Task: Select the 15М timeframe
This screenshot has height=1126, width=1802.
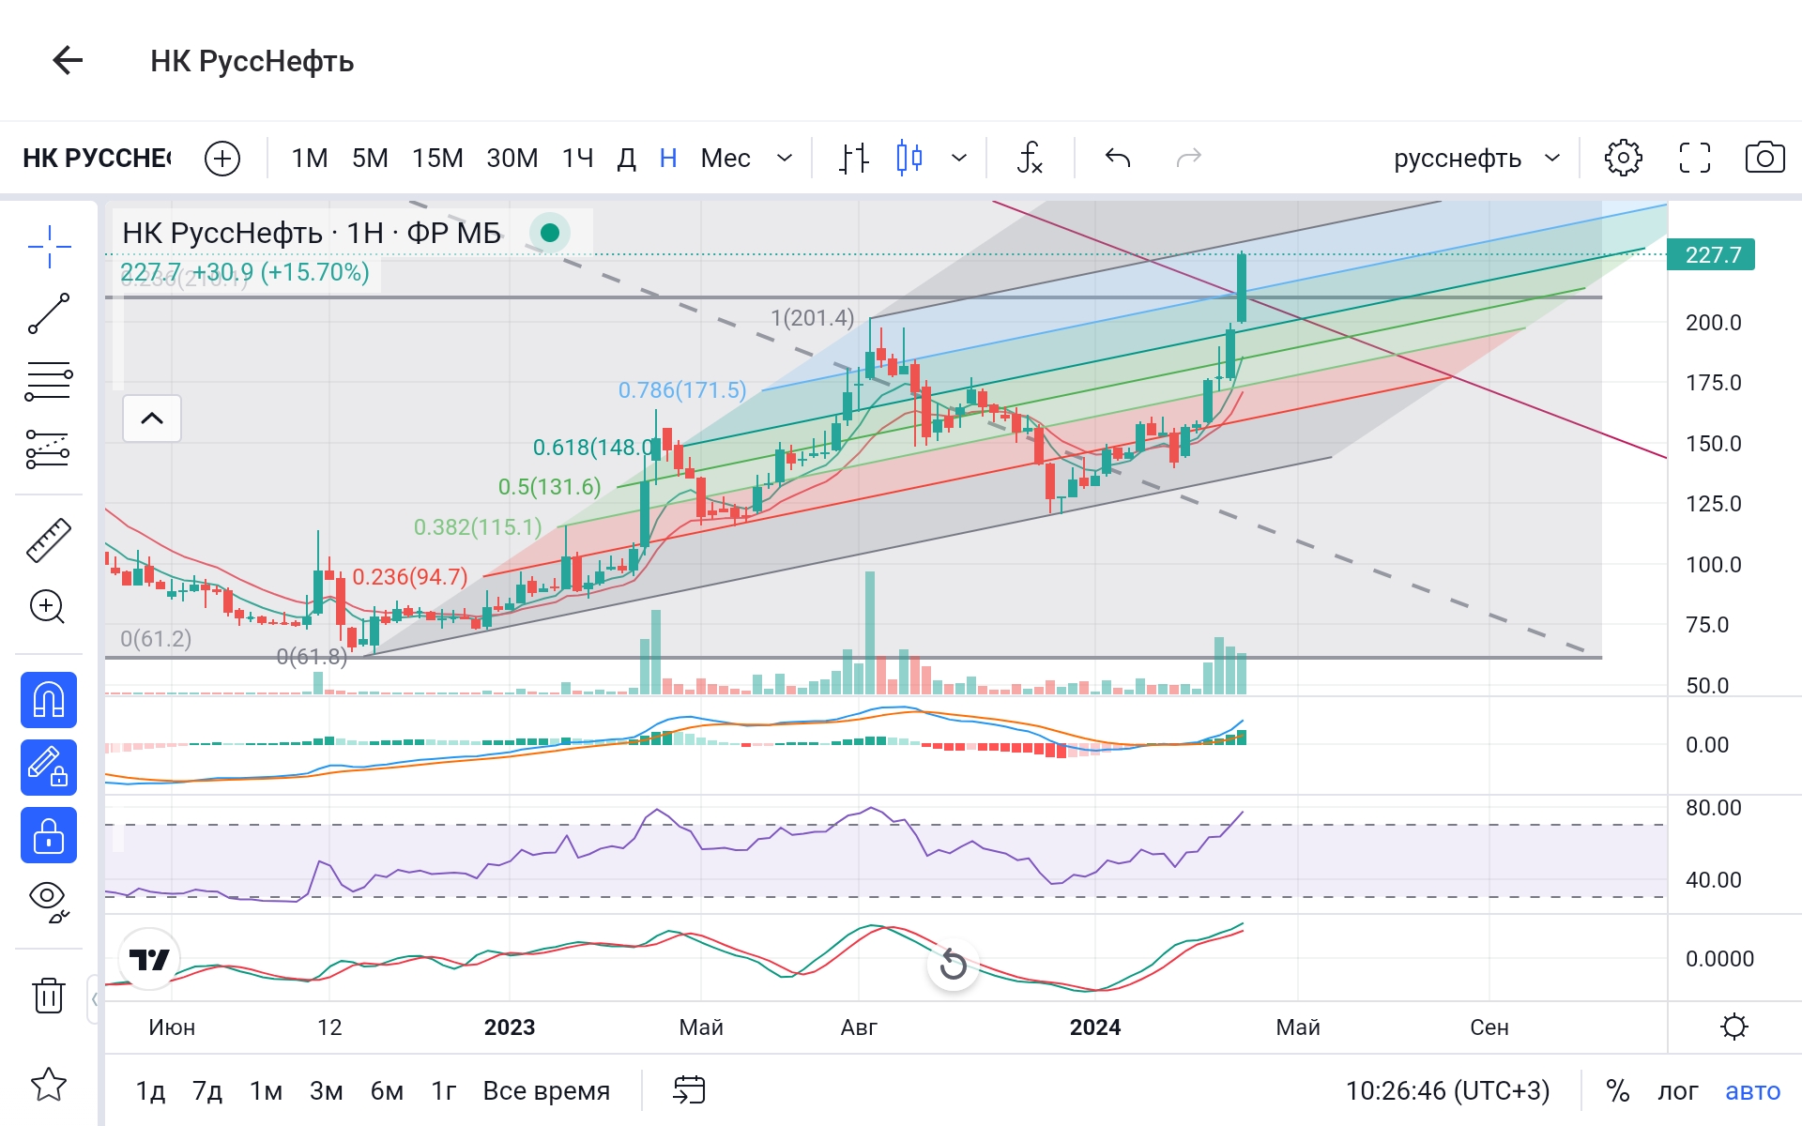Action: tap(437, 158)
